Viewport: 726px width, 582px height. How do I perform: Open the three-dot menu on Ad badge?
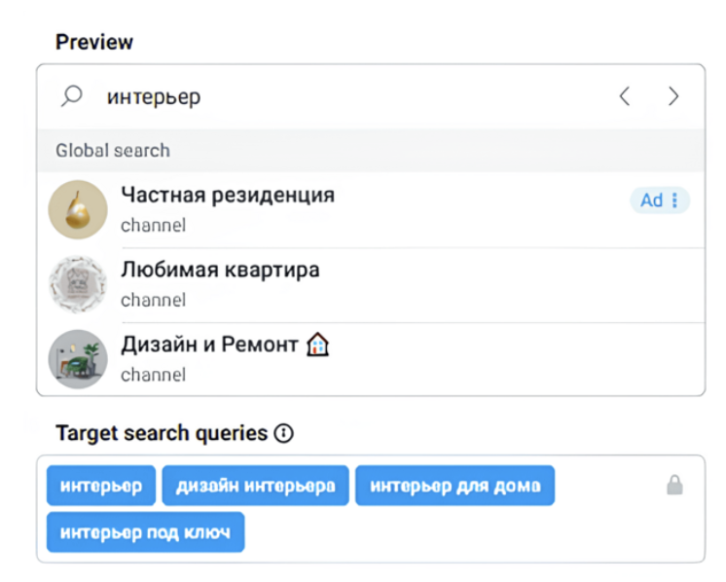coord(677,200)
